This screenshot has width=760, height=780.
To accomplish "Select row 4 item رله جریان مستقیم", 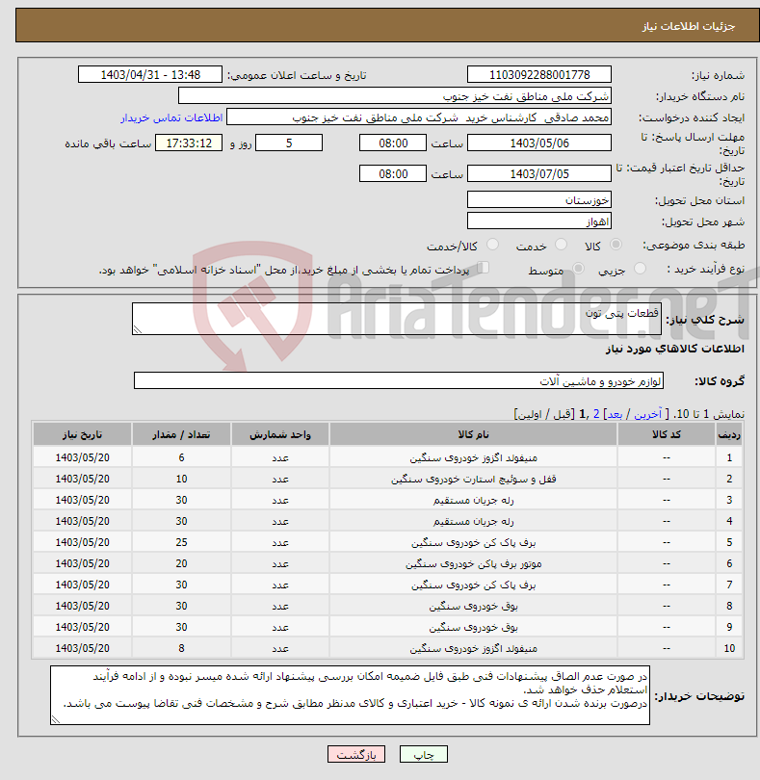I will pos(473,521).
